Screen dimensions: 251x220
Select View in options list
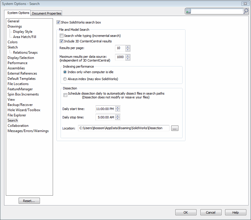[x=11, y=100]
